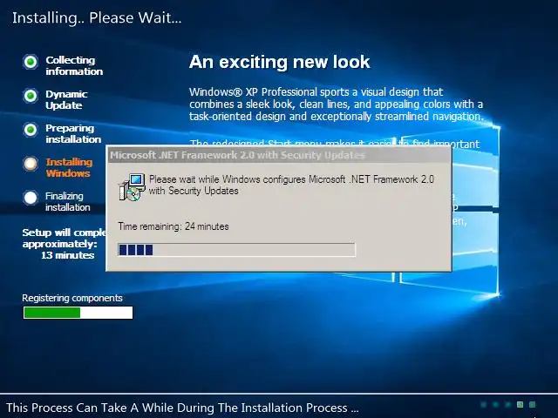
Task: Click the Finalizing installation step indicator
Action: coord(31,198)
